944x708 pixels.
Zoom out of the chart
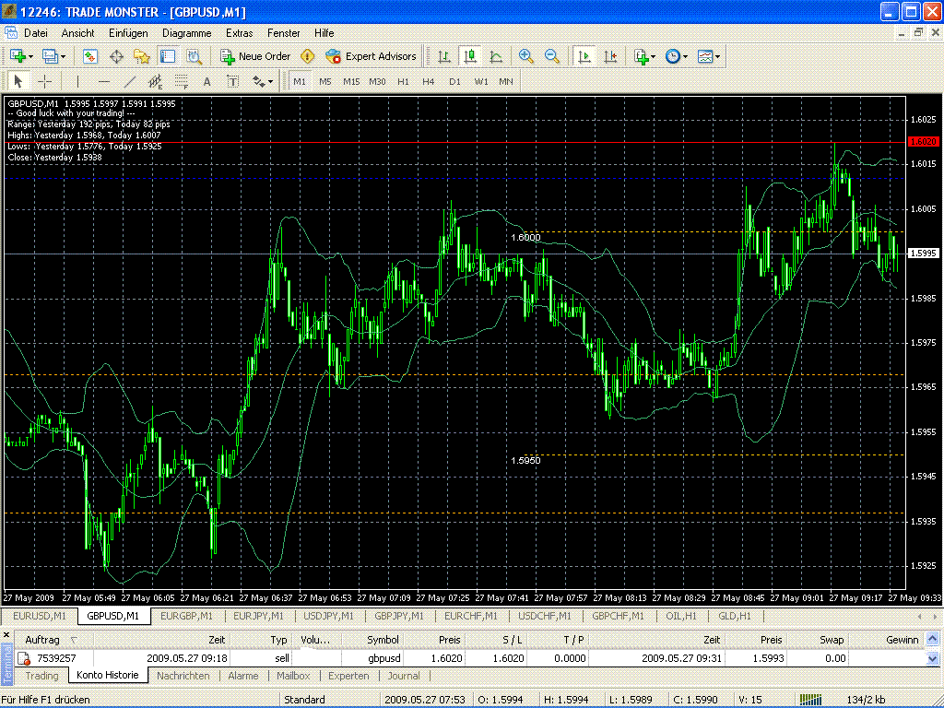tap(552, 56)
